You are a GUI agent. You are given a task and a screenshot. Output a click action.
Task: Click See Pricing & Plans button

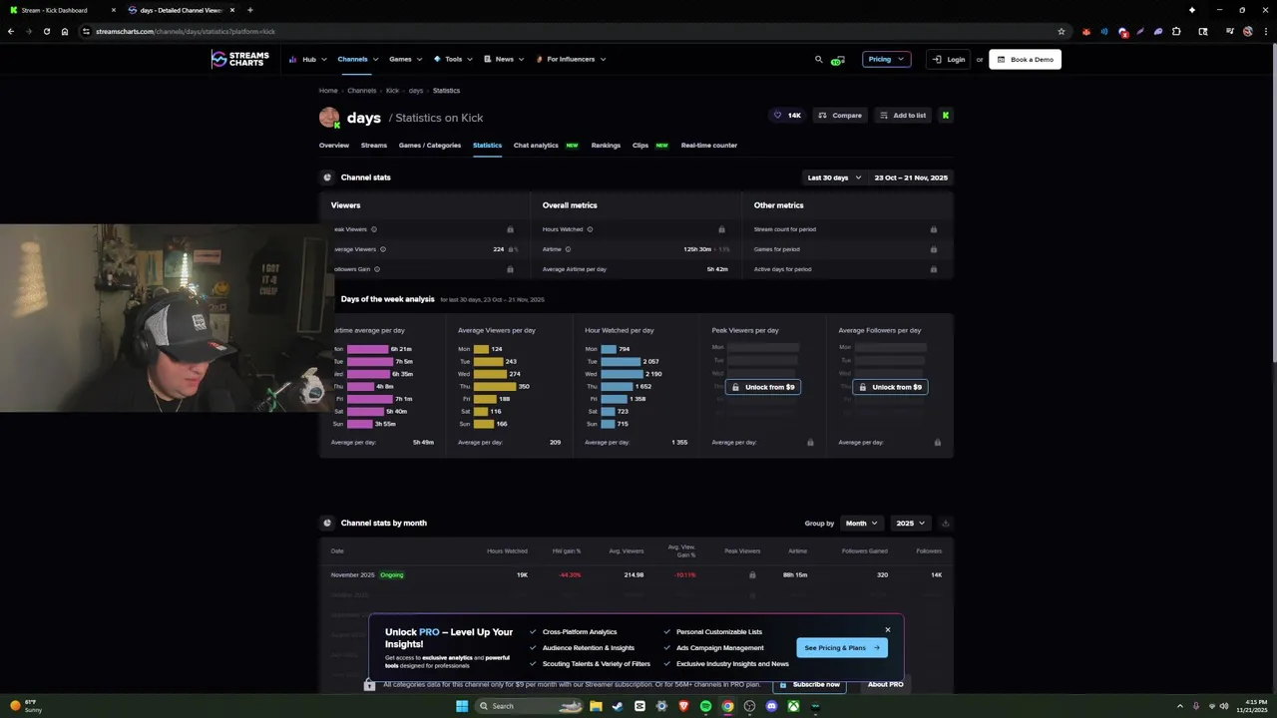842,648
